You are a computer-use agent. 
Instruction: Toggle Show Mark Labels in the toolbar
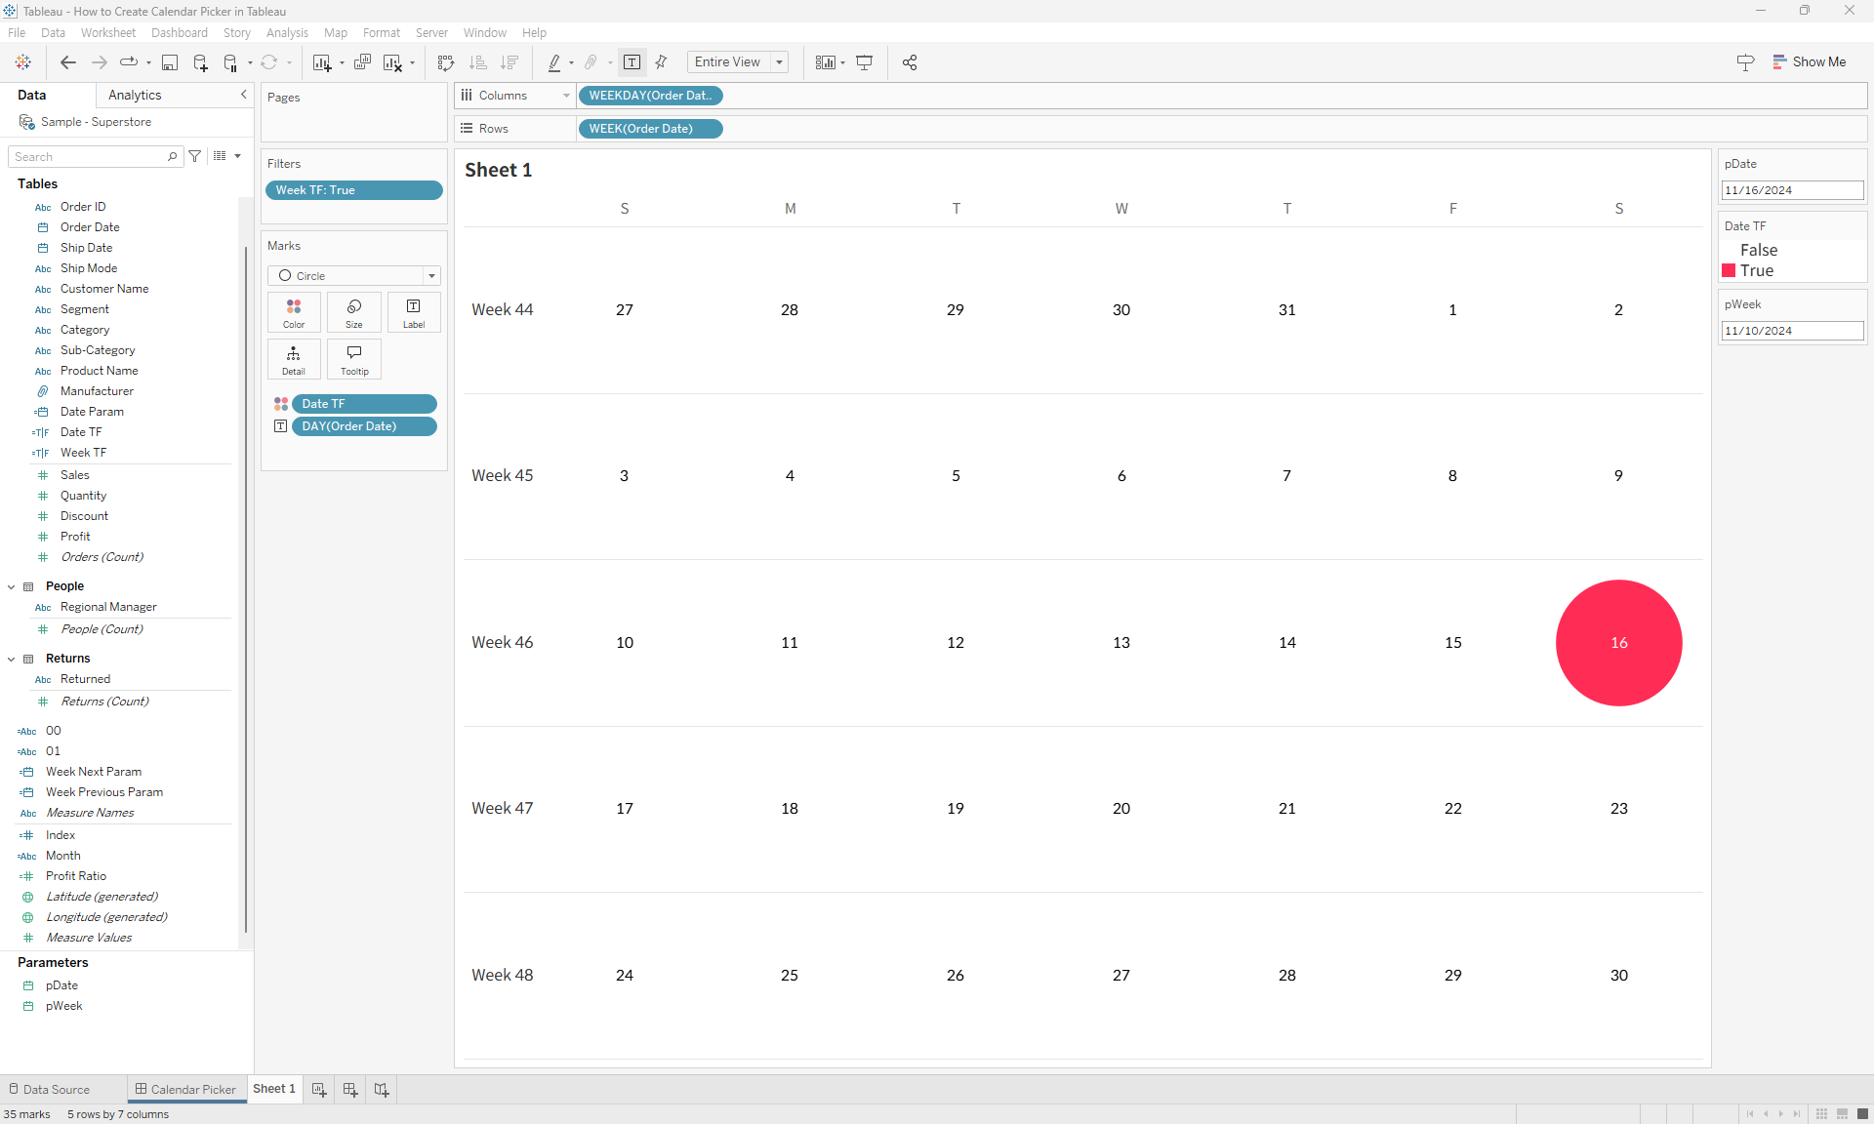631,61
